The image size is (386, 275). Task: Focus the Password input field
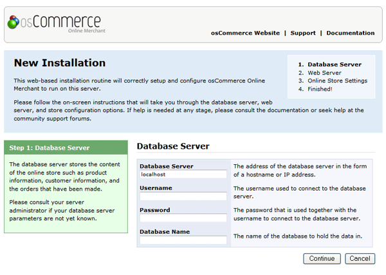(x=183, y=218)
